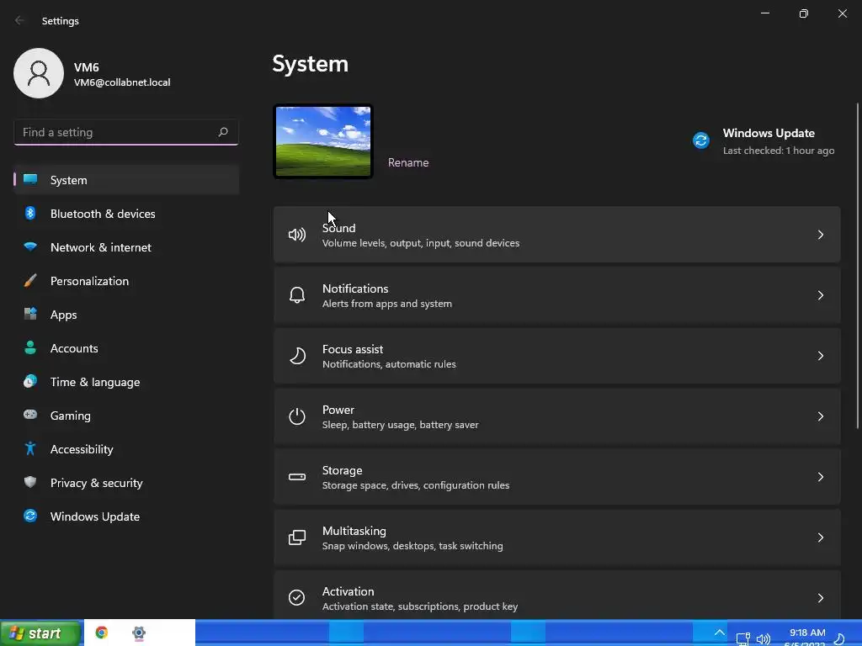
Task: Open Chrome from the taskbar
Action: tap(102, 633)
